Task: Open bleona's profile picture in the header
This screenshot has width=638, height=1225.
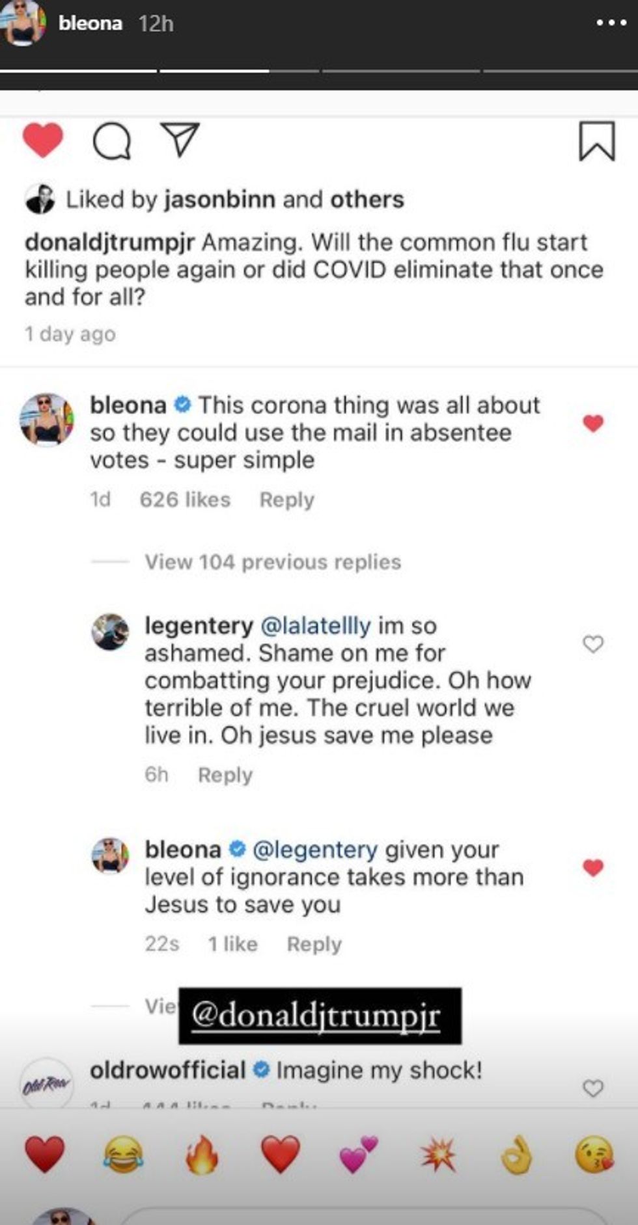Action: [x=21, y=22]
